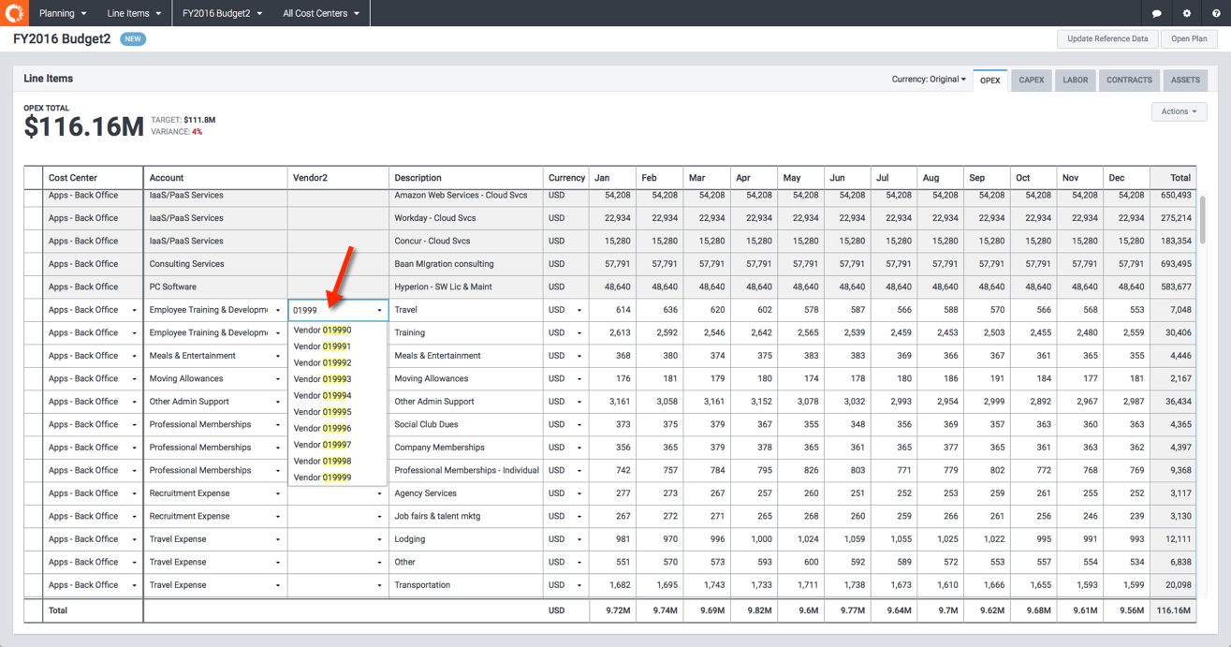
Task: Switch to the ASSETS tab
Action: tap(1185, 81)
